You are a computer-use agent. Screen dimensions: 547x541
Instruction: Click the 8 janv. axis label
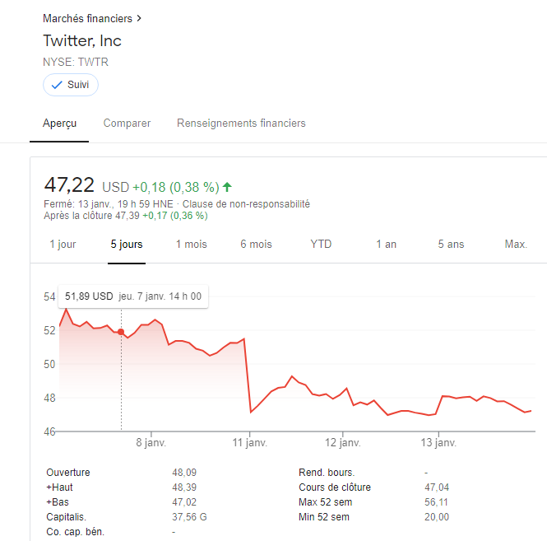point(151,443)
